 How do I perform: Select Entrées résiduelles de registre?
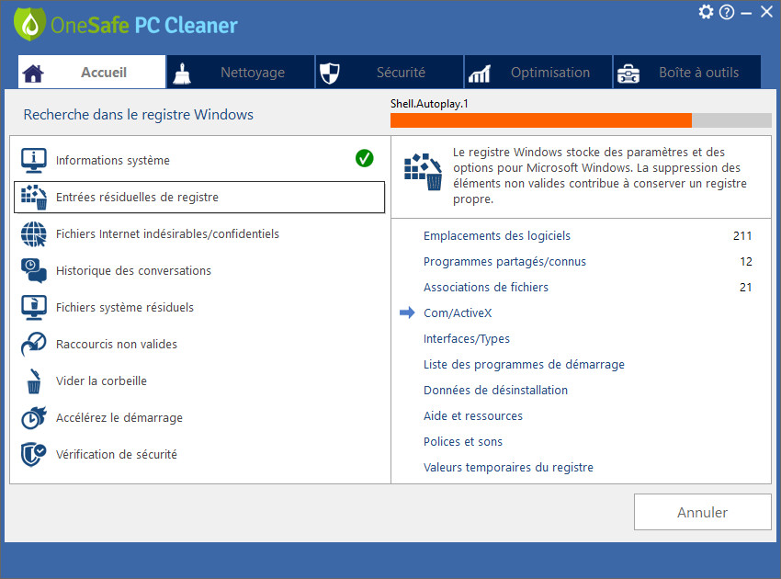(199, 197)
